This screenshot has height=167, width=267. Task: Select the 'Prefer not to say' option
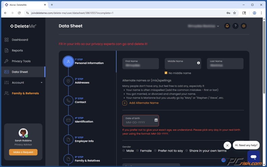[155, 151]
